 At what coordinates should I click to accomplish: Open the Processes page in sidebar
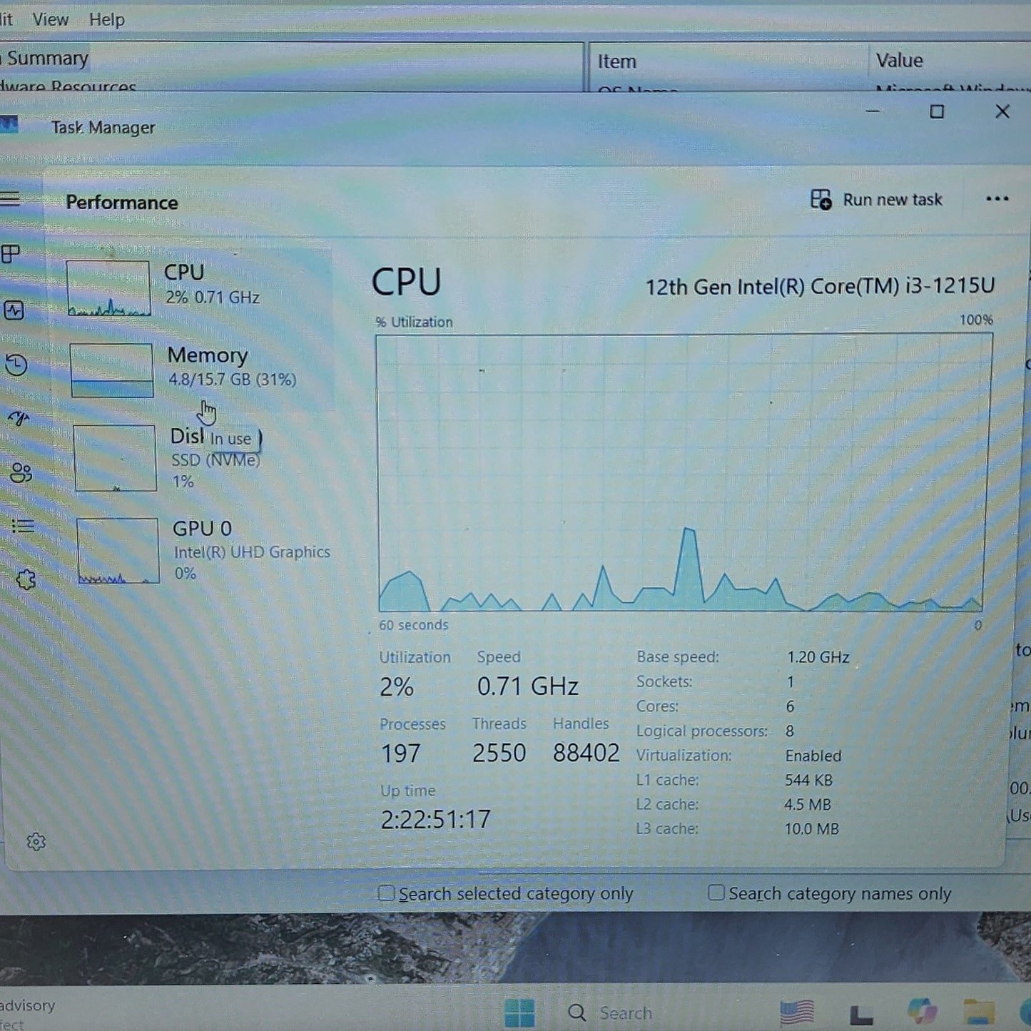click(11, 254)
